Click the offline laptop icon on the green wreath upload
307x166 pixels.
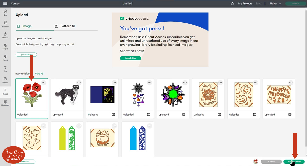[x=184, y=115]
